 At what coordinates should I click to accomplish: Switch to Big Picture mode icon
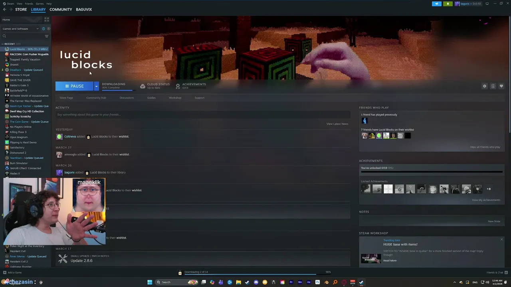[487, 4]
